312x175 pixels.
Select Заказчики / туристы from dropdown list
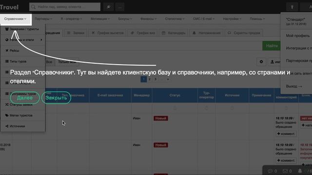click(x=23, y=29)
